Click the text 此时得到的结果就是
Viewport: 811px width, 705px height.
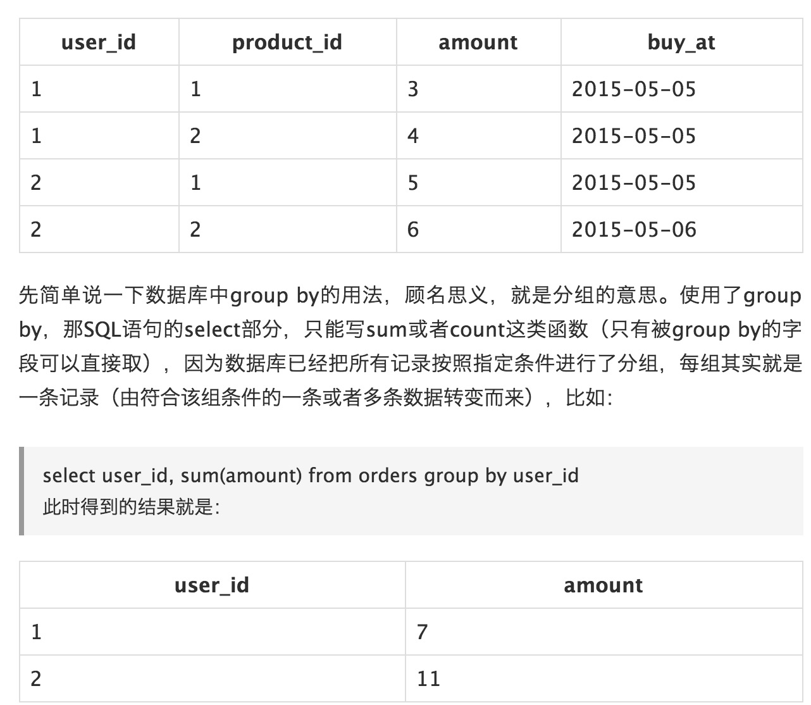[x=131, y=507]
